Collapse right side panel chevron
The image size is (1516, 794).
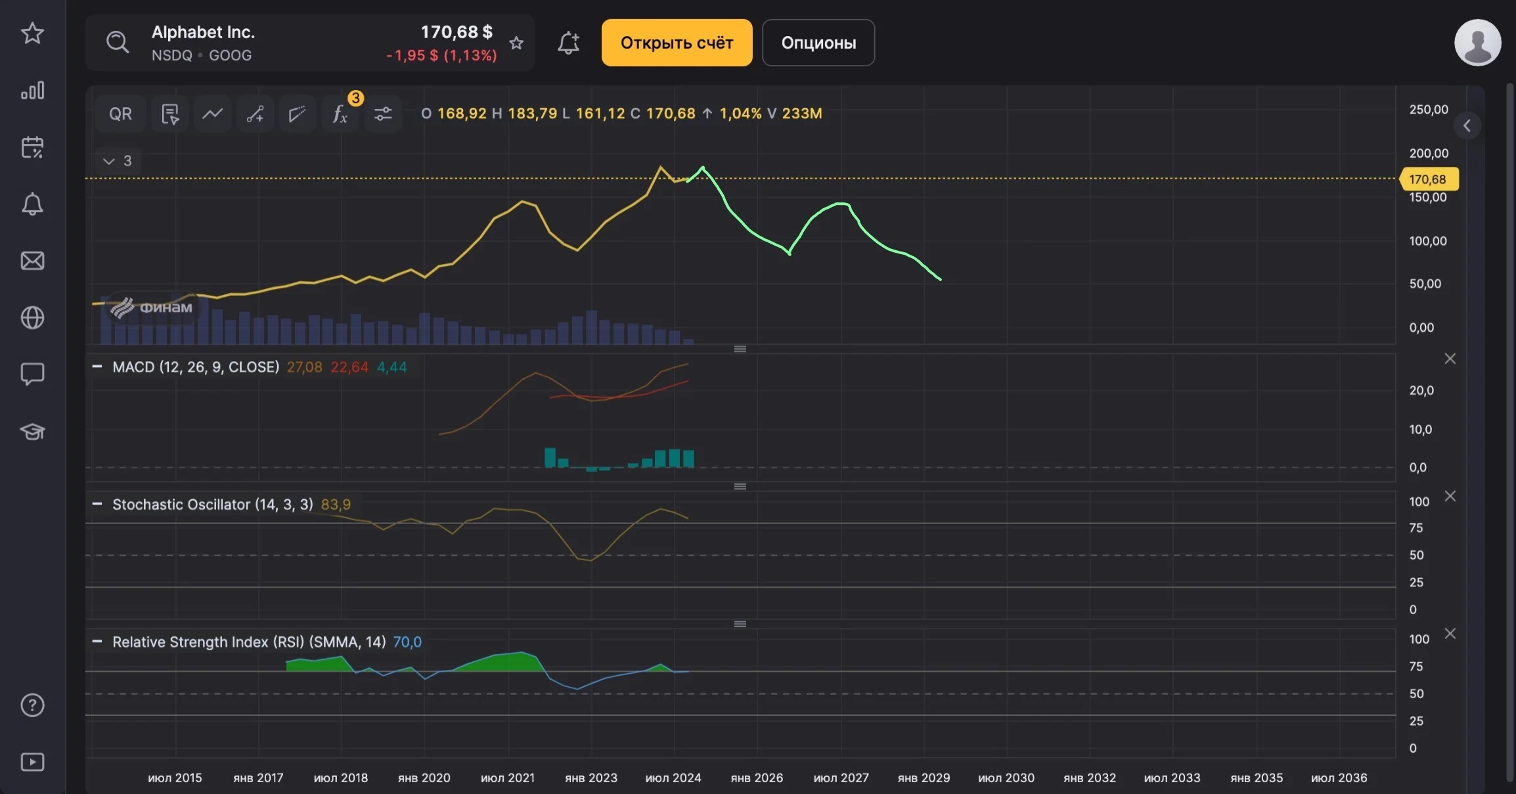coord(1467,125)
